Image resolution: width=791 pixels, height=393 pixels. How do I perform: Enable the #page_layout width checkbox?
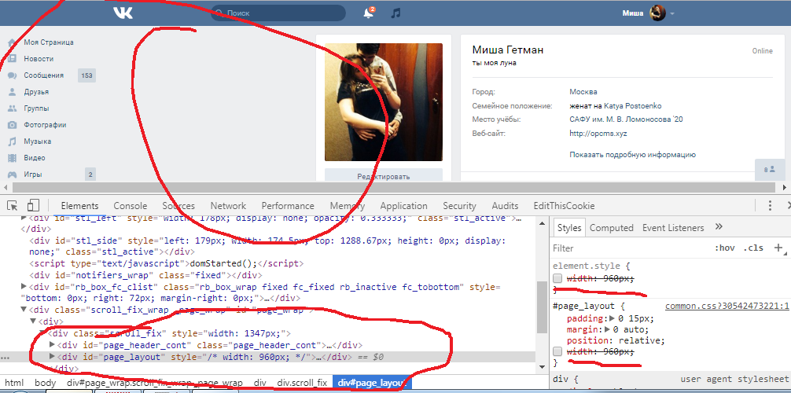[x=557, y=352]
